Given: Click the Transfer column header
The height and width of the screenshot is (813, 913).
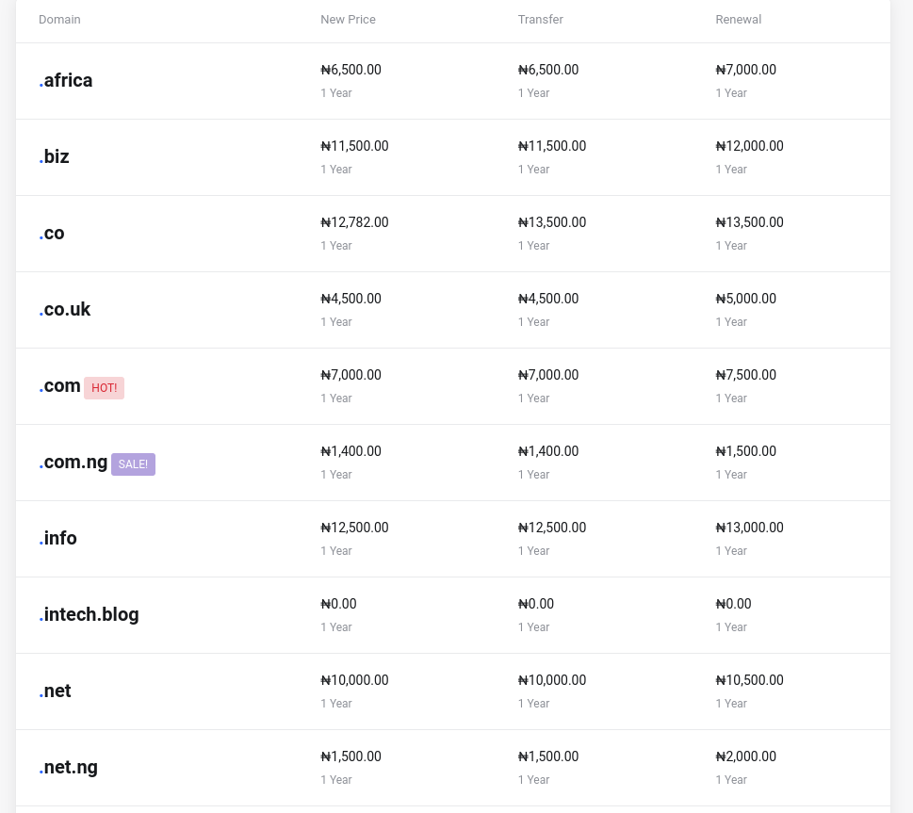Looking at the screenshot, I should pos(540,20).
